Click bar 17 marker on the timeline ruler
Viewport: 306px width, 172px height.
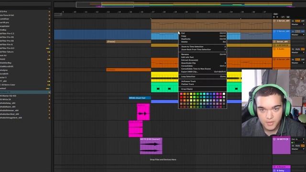coord(153,12)
